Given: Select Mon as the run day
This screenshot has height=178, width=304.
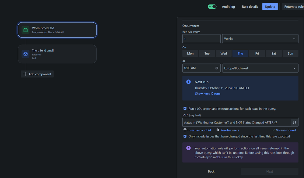Looking at the screenshot, I should [x=190, y=53].
